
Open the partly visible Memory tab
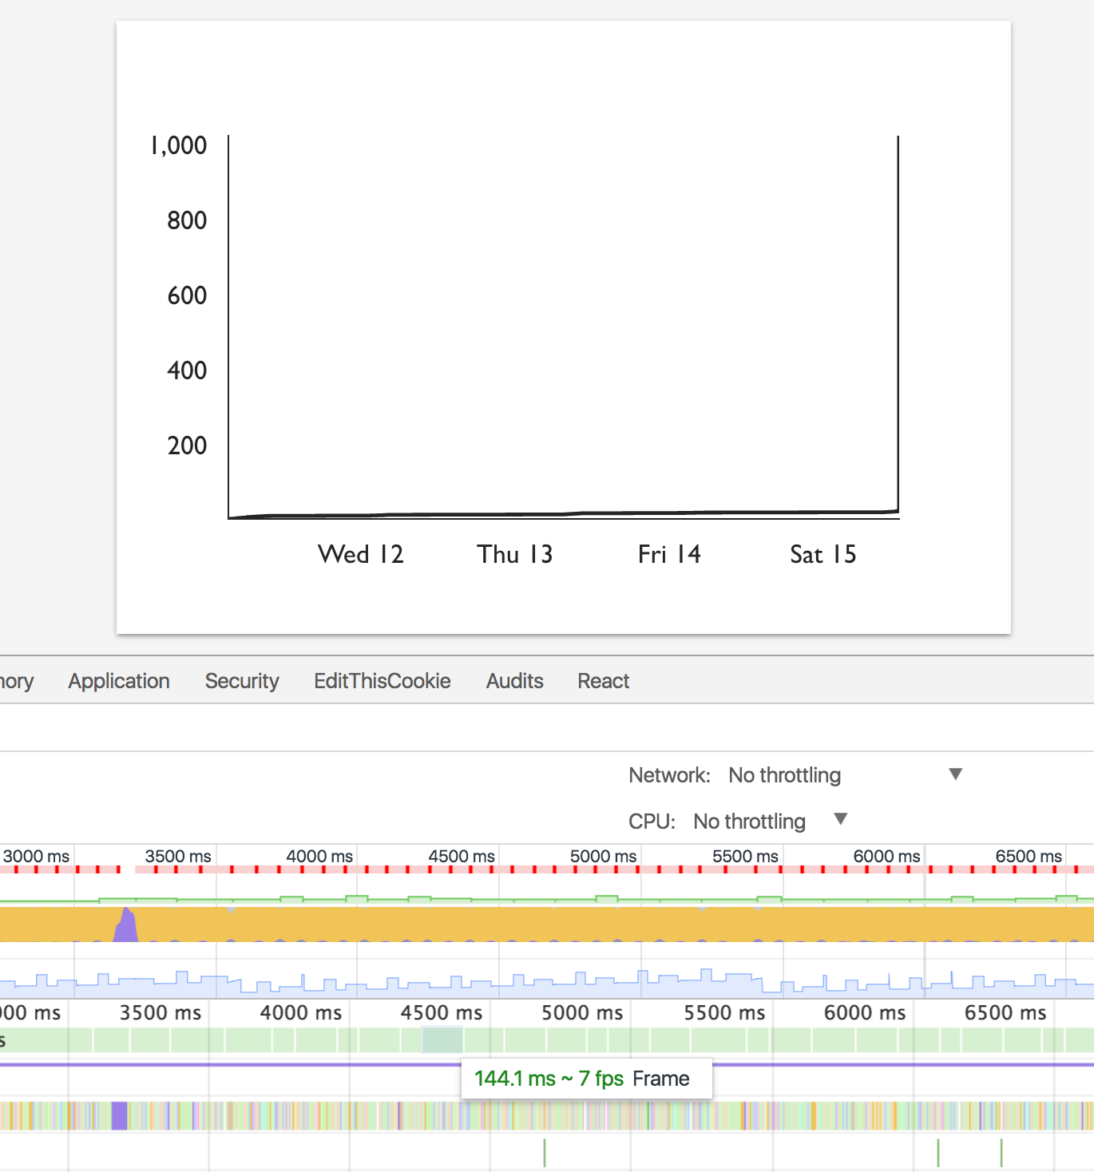point(17,681)
